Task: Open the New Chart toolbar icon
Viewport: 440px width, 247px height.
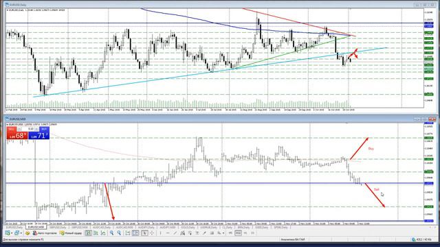Action: pyautogui.click(x=8, y=233)
